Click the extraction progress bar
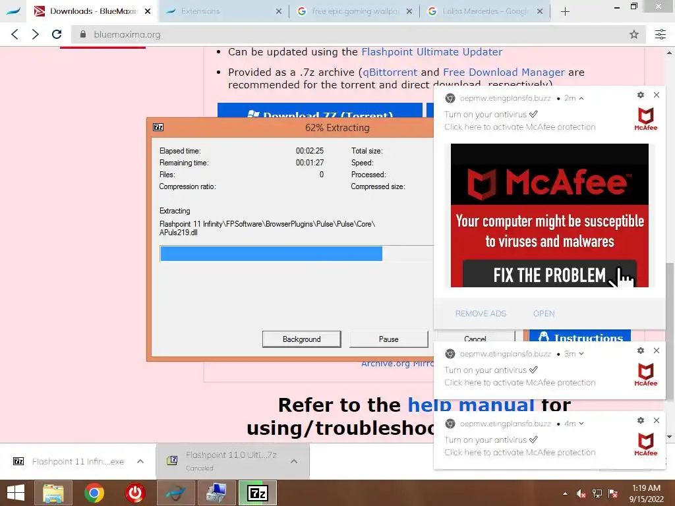Screen dimensions: 675x506 pyautogui.click(x=296, y=254)
